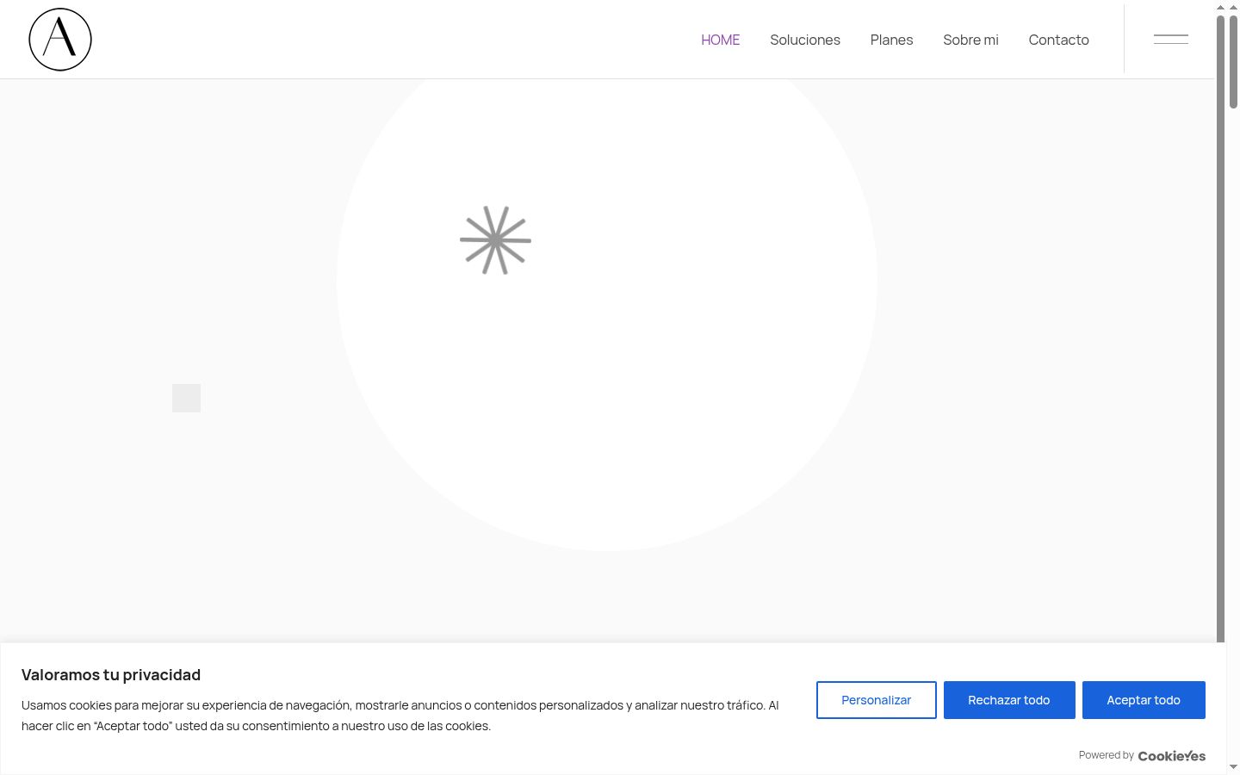Image resolution: width=1240 pixels, height=775 pixels.
Task: Click the cookie usage description paragraph
Action: pyautogui.click(x=400, y=716)
